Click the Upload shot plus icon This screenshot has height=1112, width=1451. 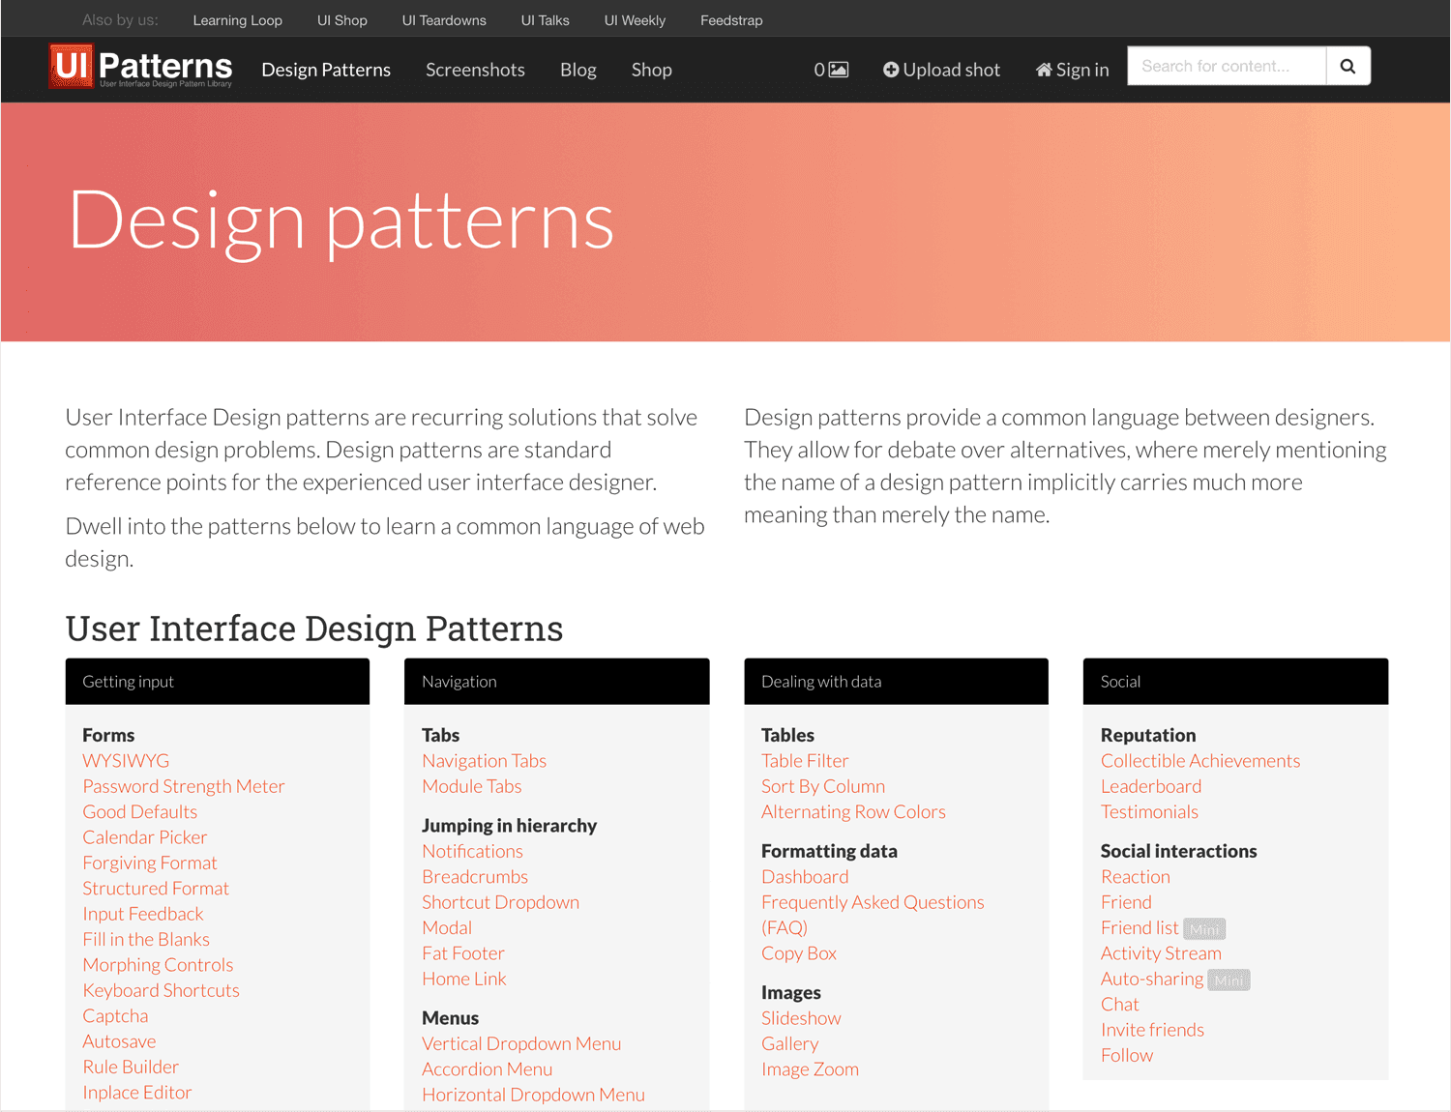pyautogui.click(x=891, y=70)
